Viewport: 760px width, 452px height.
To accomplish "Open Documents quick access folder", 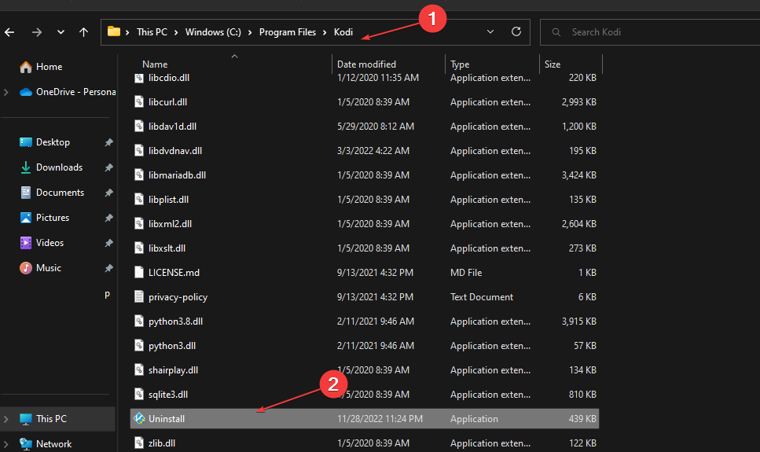I will point(52,193).
